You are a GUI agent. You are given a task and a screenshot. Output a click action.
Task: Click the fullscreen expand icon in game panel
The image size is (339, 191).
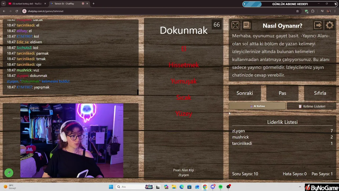point(235,25)
